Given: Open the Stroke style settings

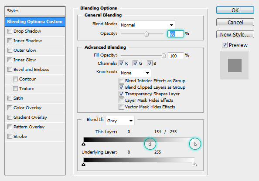Looking at the screenshot, I should (20, 137).
